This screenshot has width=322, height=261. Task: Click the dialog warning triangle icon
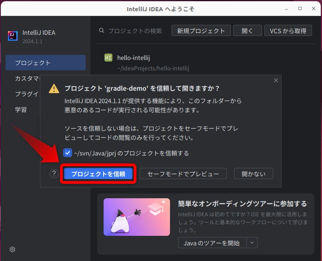[54, 89]
